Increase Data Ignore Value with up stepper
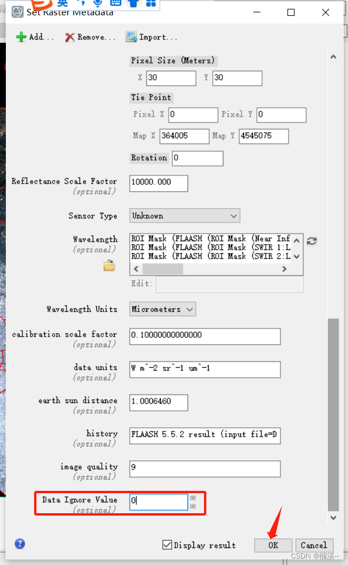Screen dimensions: 348x565 pos(193,498)
